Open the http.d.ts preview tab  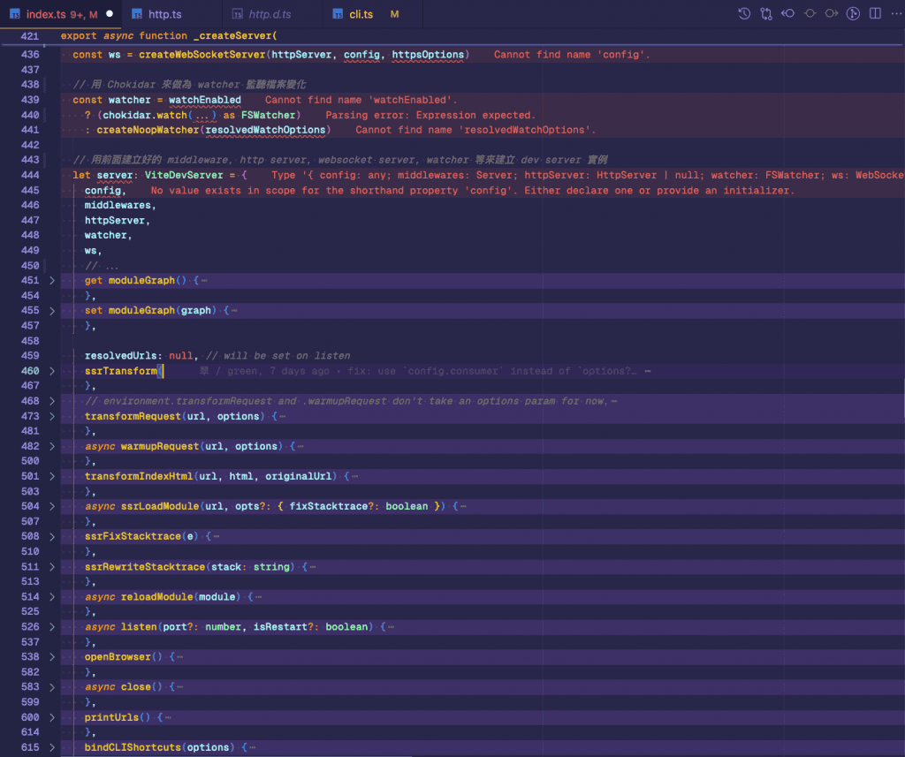point(270,15)
